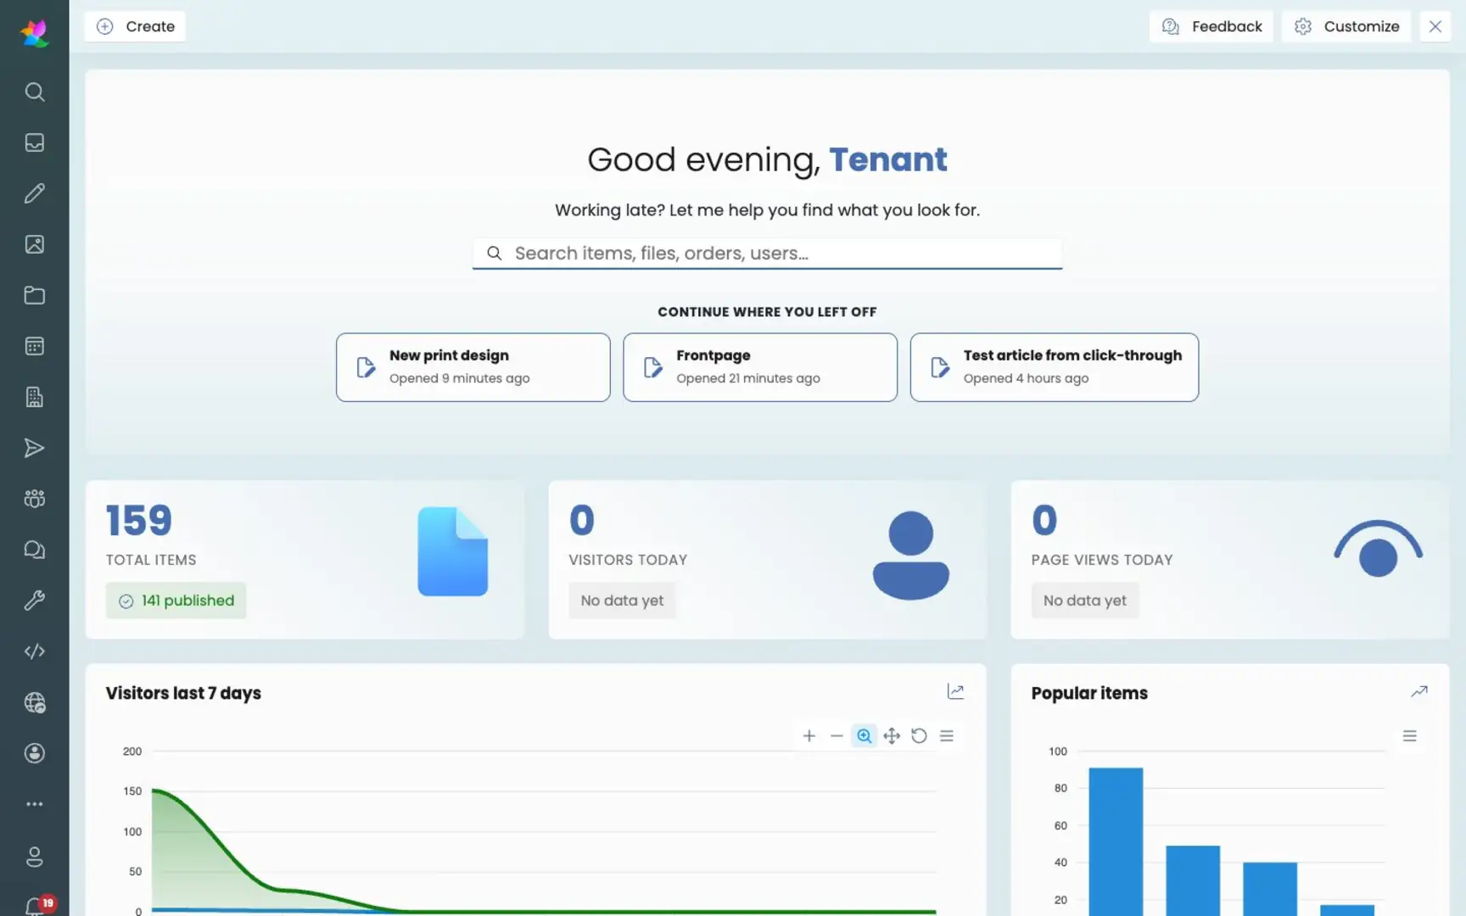Click the Customize button
The image size is (1466, 916).
coord(1346,26)
